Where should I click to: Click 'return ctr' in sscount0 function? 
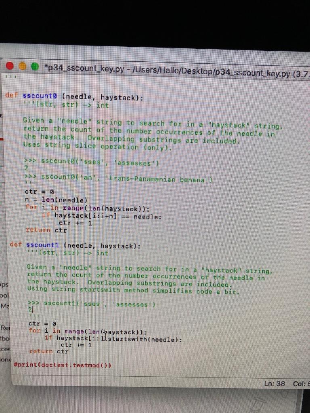pos(46,230)
